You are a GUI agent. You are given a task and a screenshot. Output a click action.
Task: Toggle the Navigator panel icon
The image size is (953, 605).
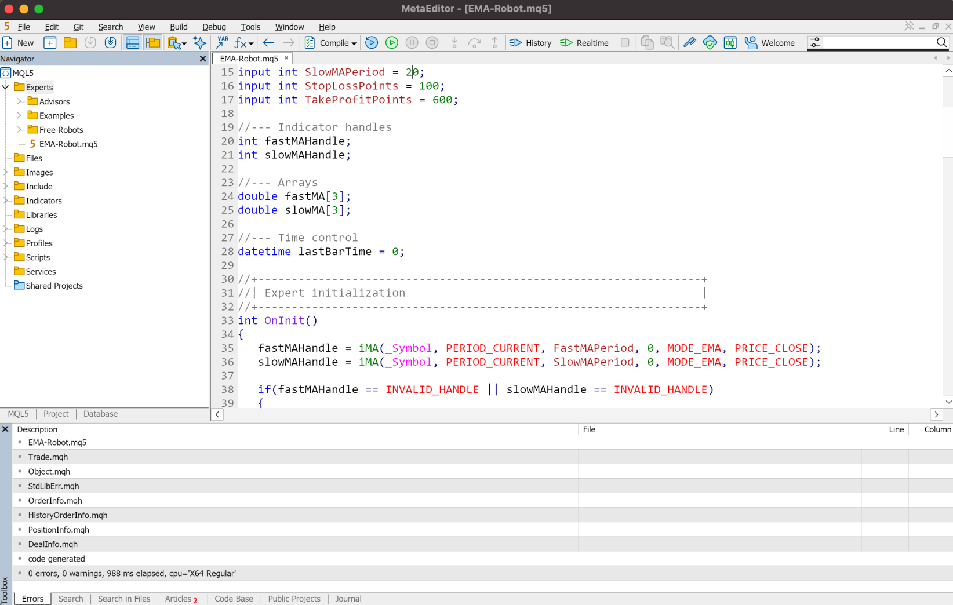(153, 43)
